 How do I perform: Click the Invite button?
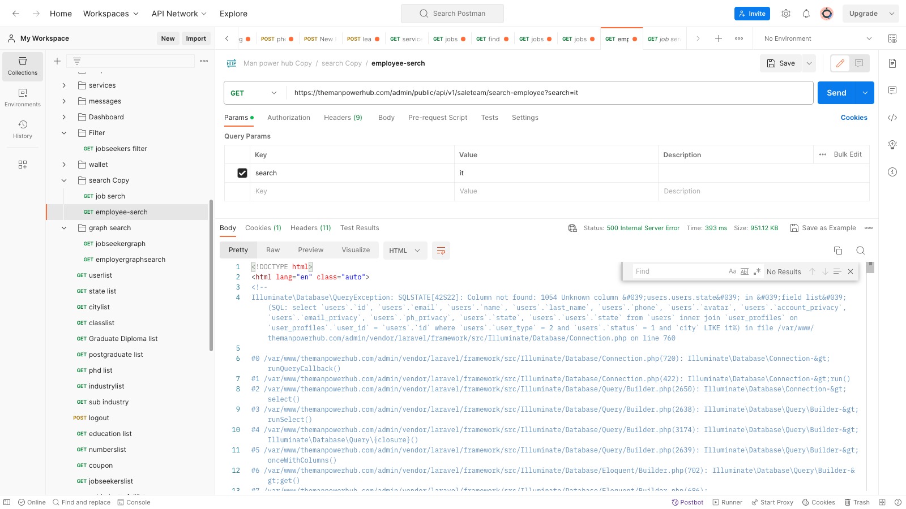(x=752, y=14)
